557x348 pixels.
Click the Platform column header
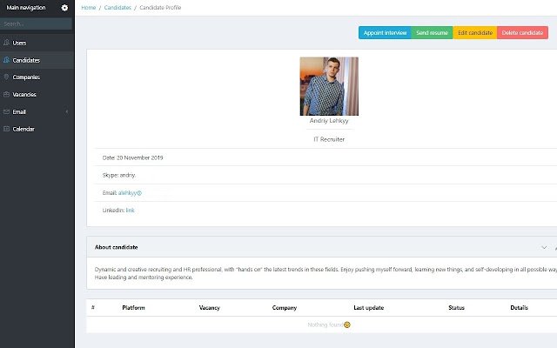[x=133, y=307]
